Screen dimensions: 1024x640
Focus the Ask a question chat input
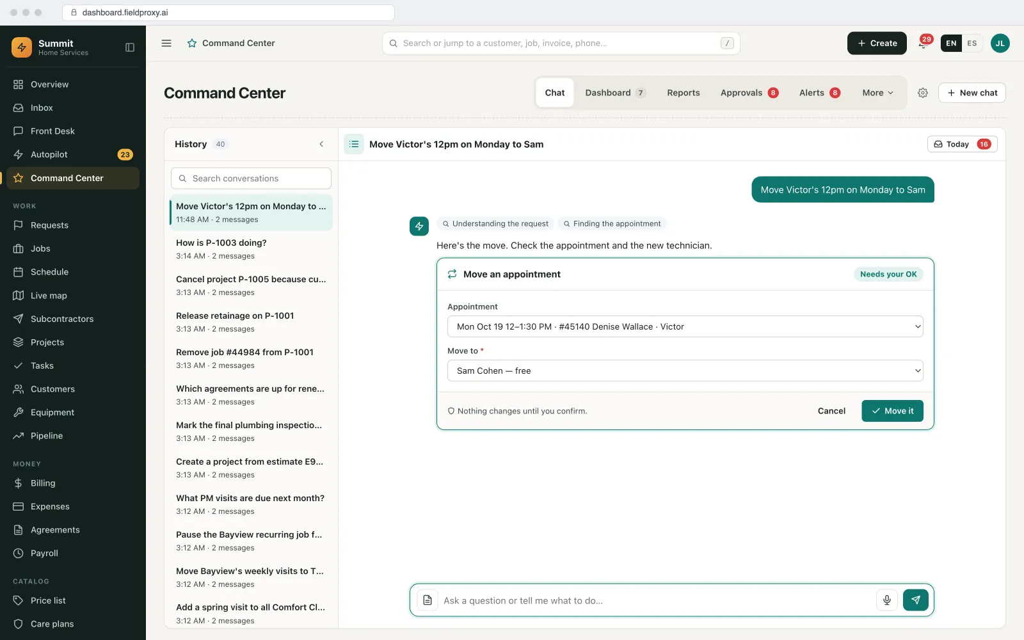[x=656, y=600]
